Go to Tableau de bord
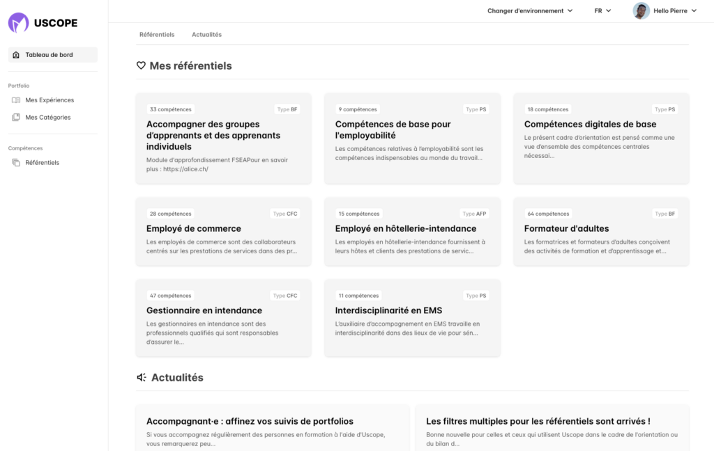 pos(49,55)
